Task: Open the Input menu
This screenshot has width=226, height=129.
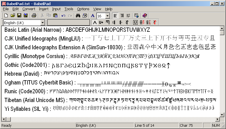Action: [56, 9]
